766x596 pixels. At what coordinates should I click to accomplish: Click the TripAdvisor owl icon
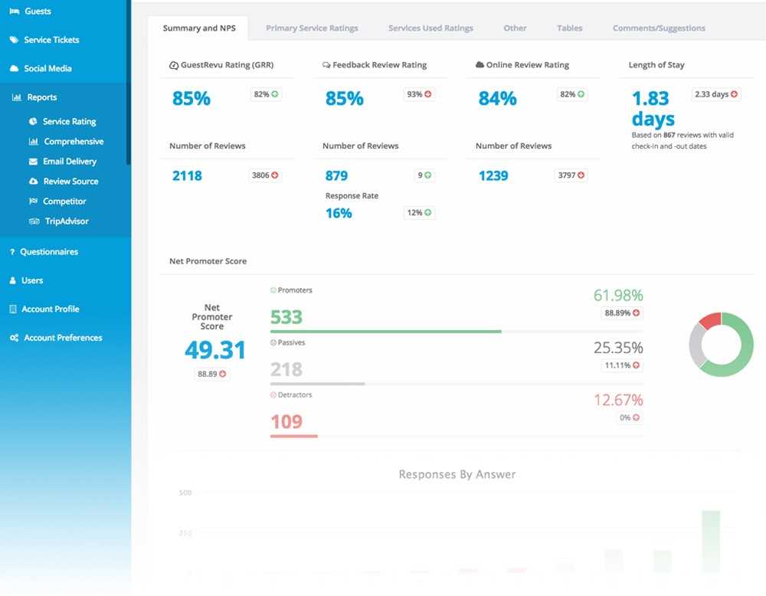tap(33, 221)
